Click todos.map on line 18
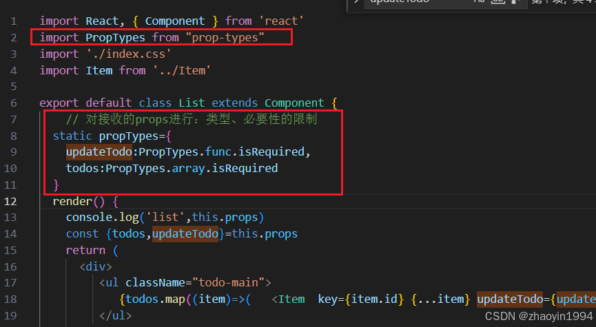 pos(155,299)
